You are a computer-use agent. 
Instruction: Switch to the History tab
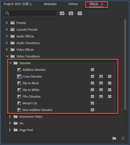73,4
